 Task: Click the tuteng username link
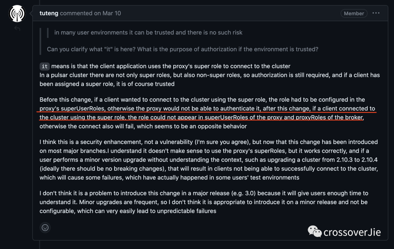coord(49,13)
